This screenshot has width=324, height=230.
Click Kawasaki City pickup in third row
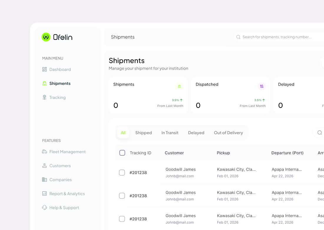236,216
